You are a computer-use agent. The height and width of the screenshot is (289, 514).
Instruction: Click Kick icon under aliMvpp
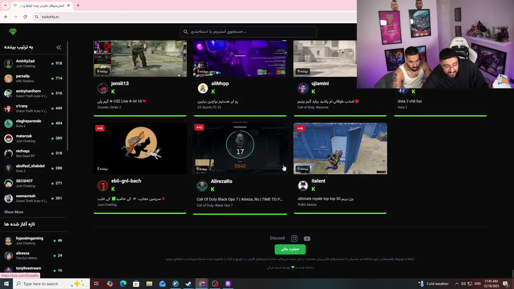(x=213, y=92)
